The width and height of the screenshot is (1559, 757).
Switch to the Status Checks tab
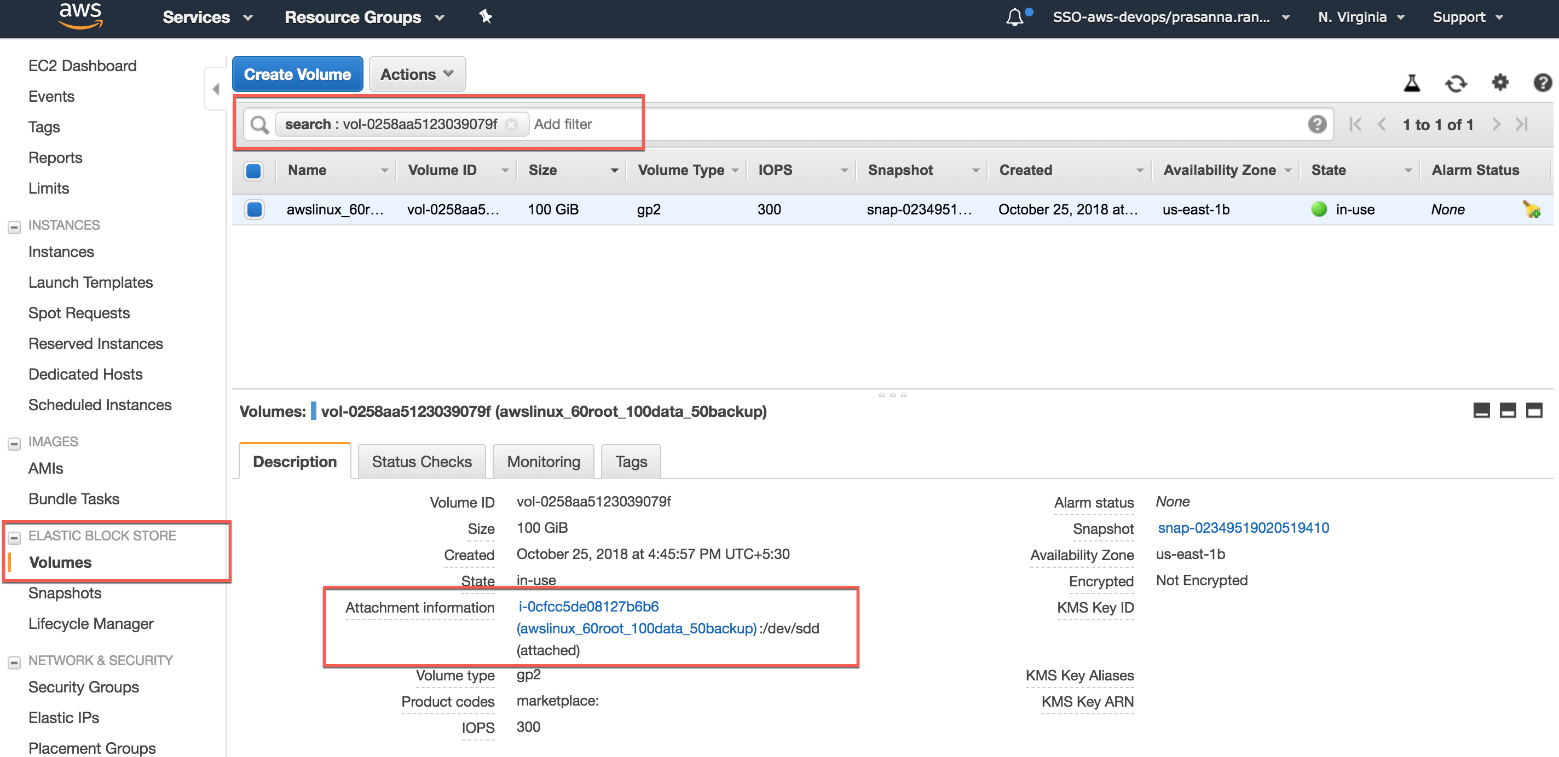(x=422, y=461)
